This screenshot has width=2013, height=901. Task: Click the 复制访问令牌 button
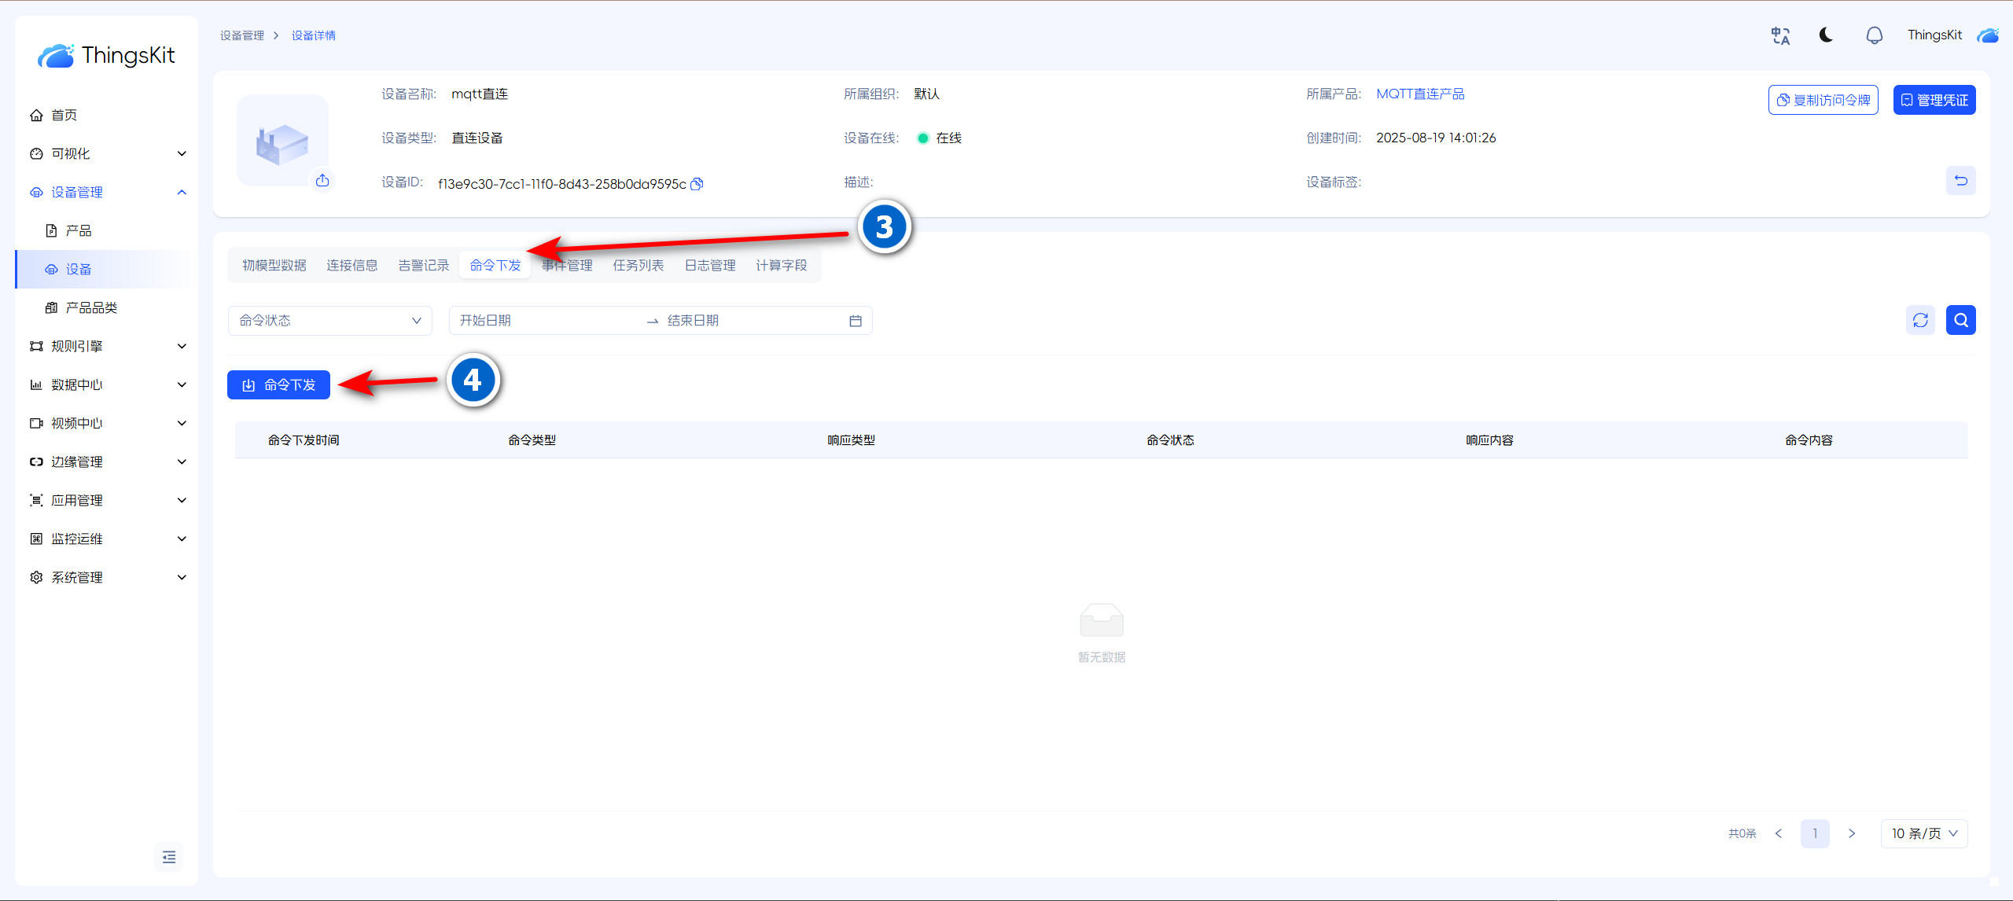click(1823, 100)
